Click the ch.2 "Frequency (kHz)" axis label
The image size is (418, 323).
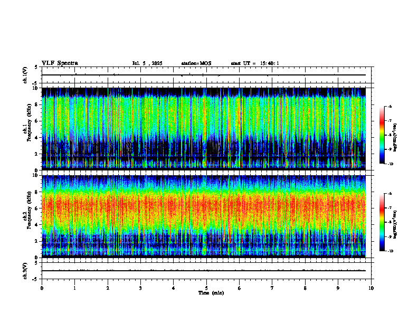pyautogui.click(x=29, y=210)
